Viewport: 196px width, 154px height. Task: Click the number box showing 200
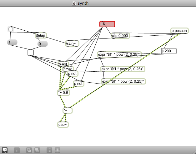tap(169, 51)
